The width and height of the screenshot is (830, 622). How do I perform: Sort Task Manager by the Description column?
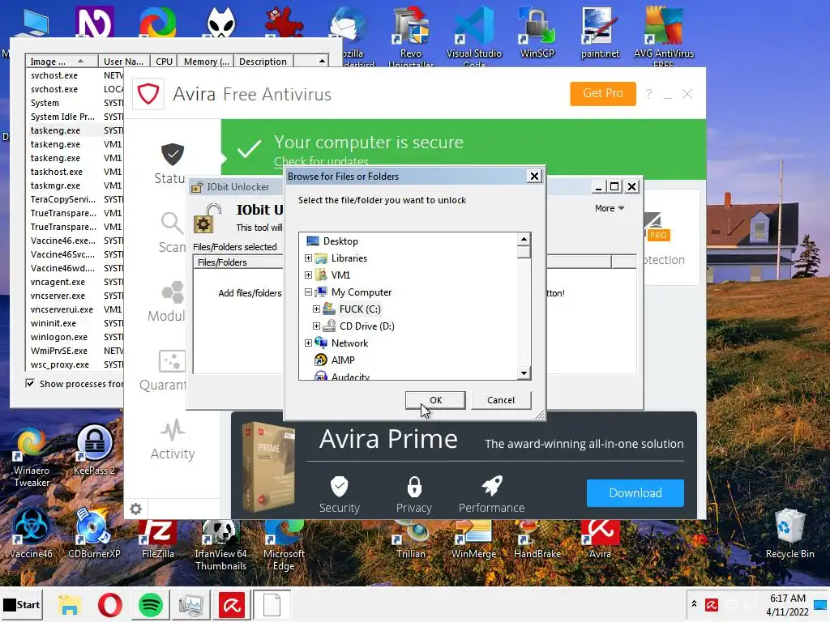pos(263,62)
